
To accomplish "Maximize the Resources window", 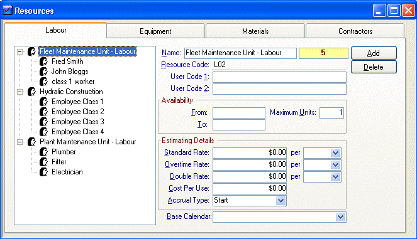I will [394, 11].
